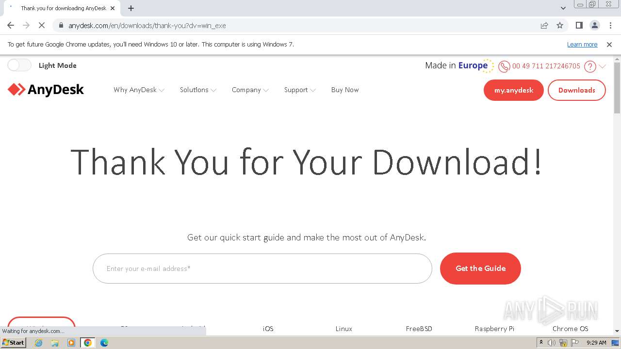Viewport: 621px width, 349px height.
Task: Open Buy Now page
Action: [x=345, y=90]
